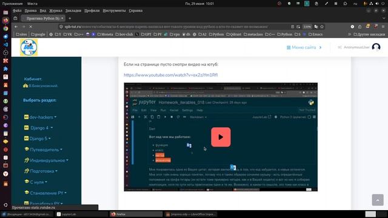Screen dimensions: 388x218
Task: Switch to LibreOffice Impress taskbar window
Action: [190, 214]
